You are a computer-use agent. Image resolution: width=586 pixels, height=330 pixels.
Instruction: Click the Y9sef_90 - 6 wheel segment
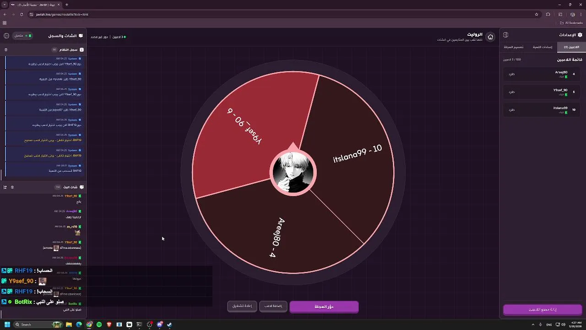coord(244,126)
